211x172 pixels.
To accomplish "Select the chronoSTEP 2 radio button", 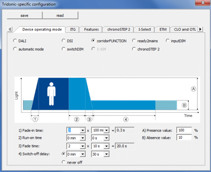I will click(134, 49).
